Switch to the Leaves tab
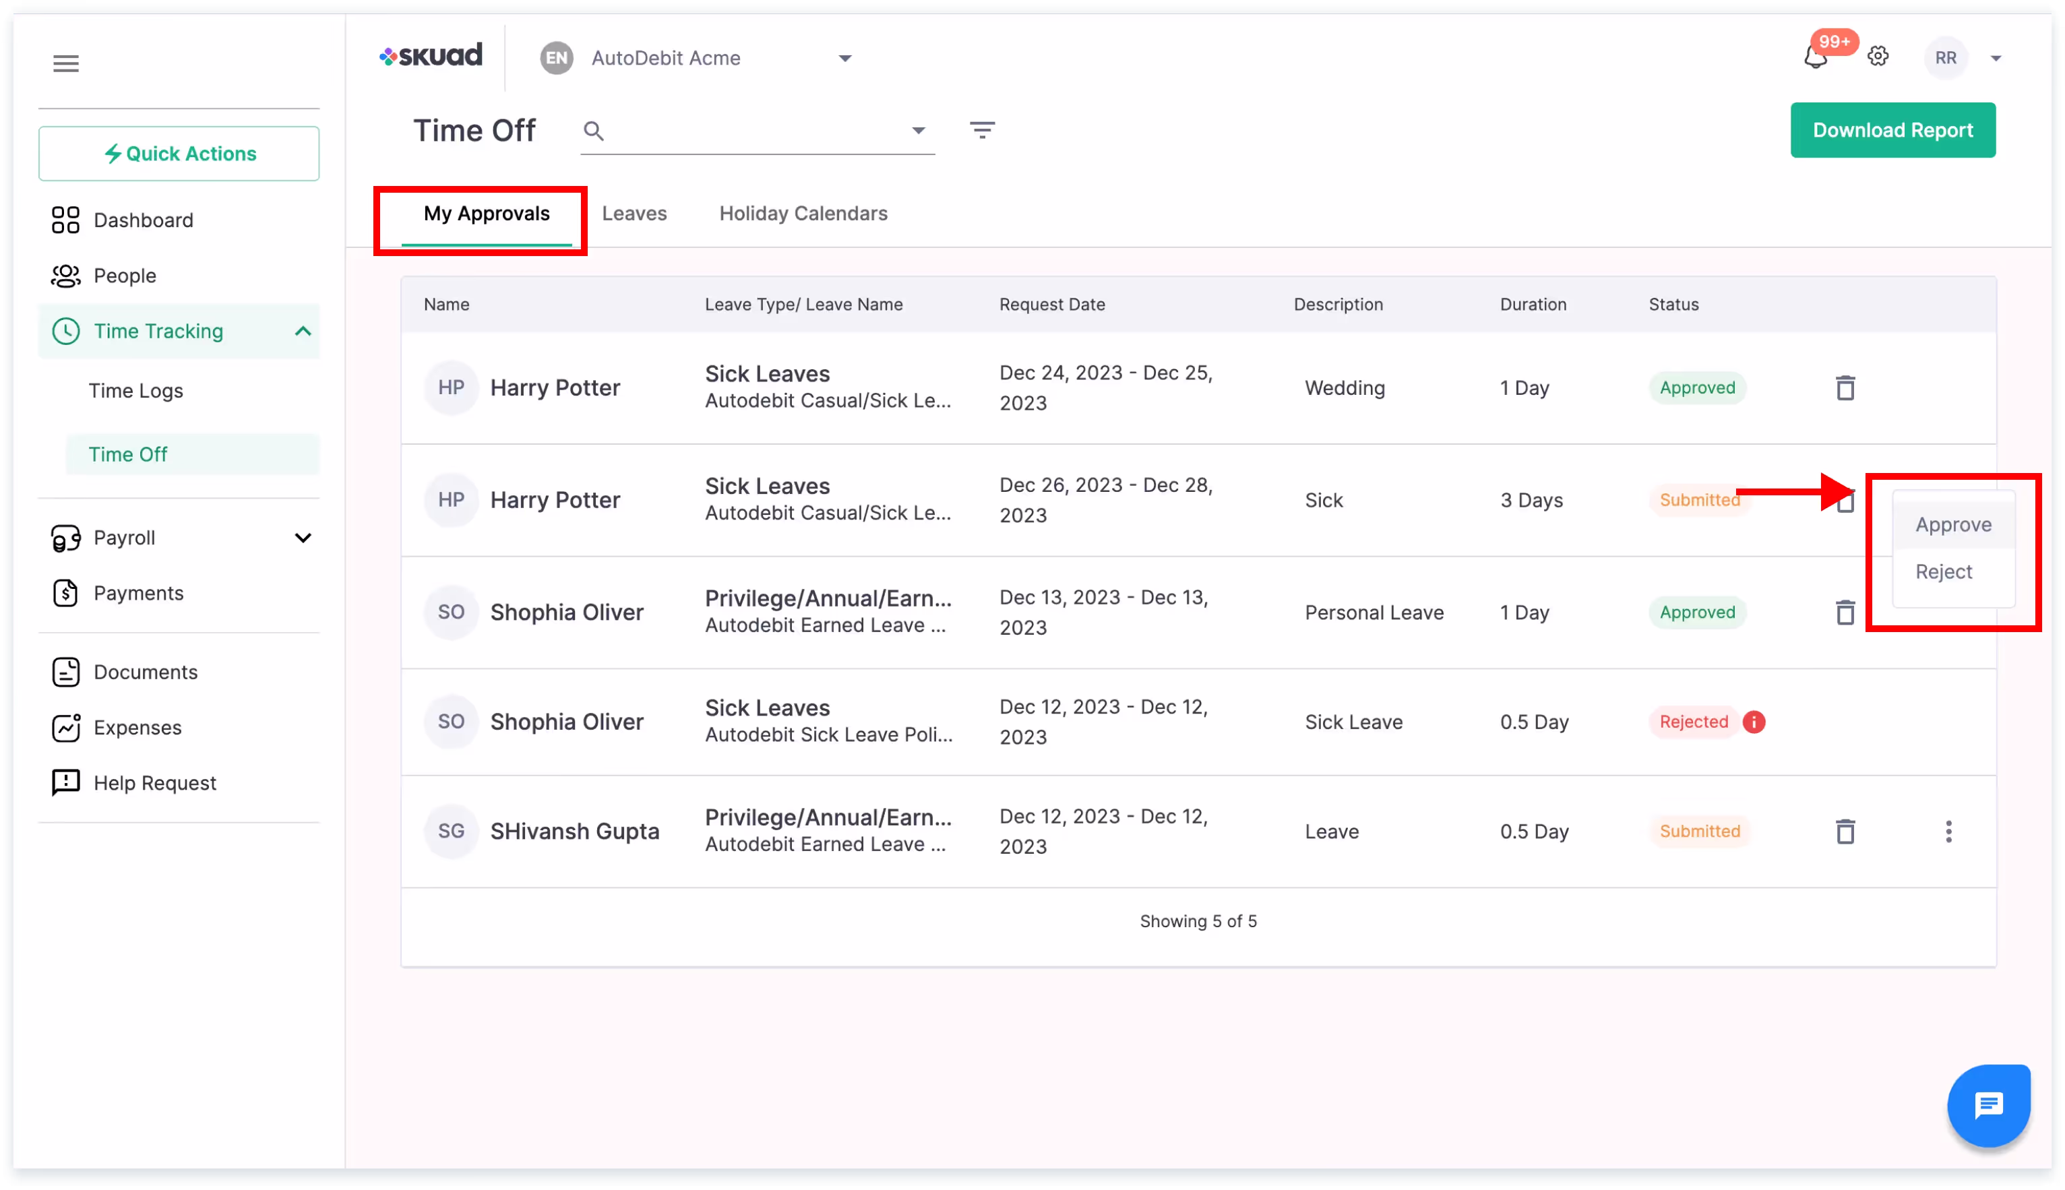The image size is (2065, 1190). (x=634, y=214)
